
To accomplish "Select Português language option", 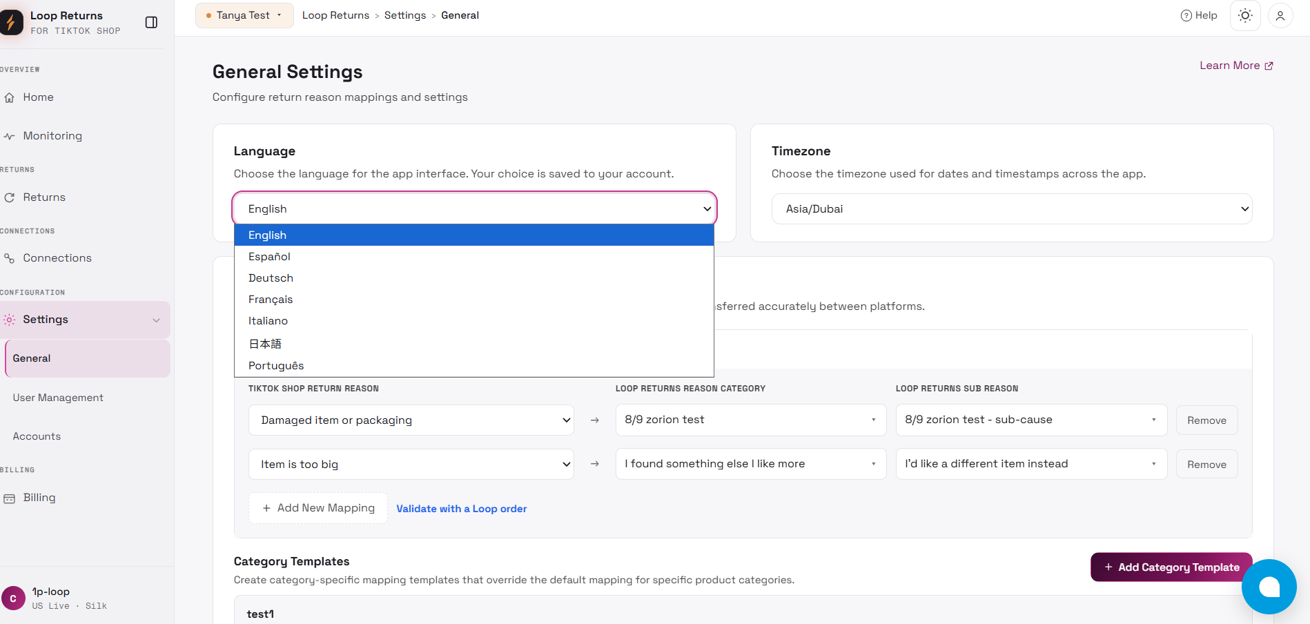I will (474, 365).
